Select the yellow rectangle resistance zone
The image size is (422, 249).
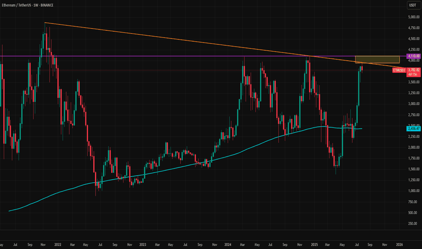pos(377,59)
